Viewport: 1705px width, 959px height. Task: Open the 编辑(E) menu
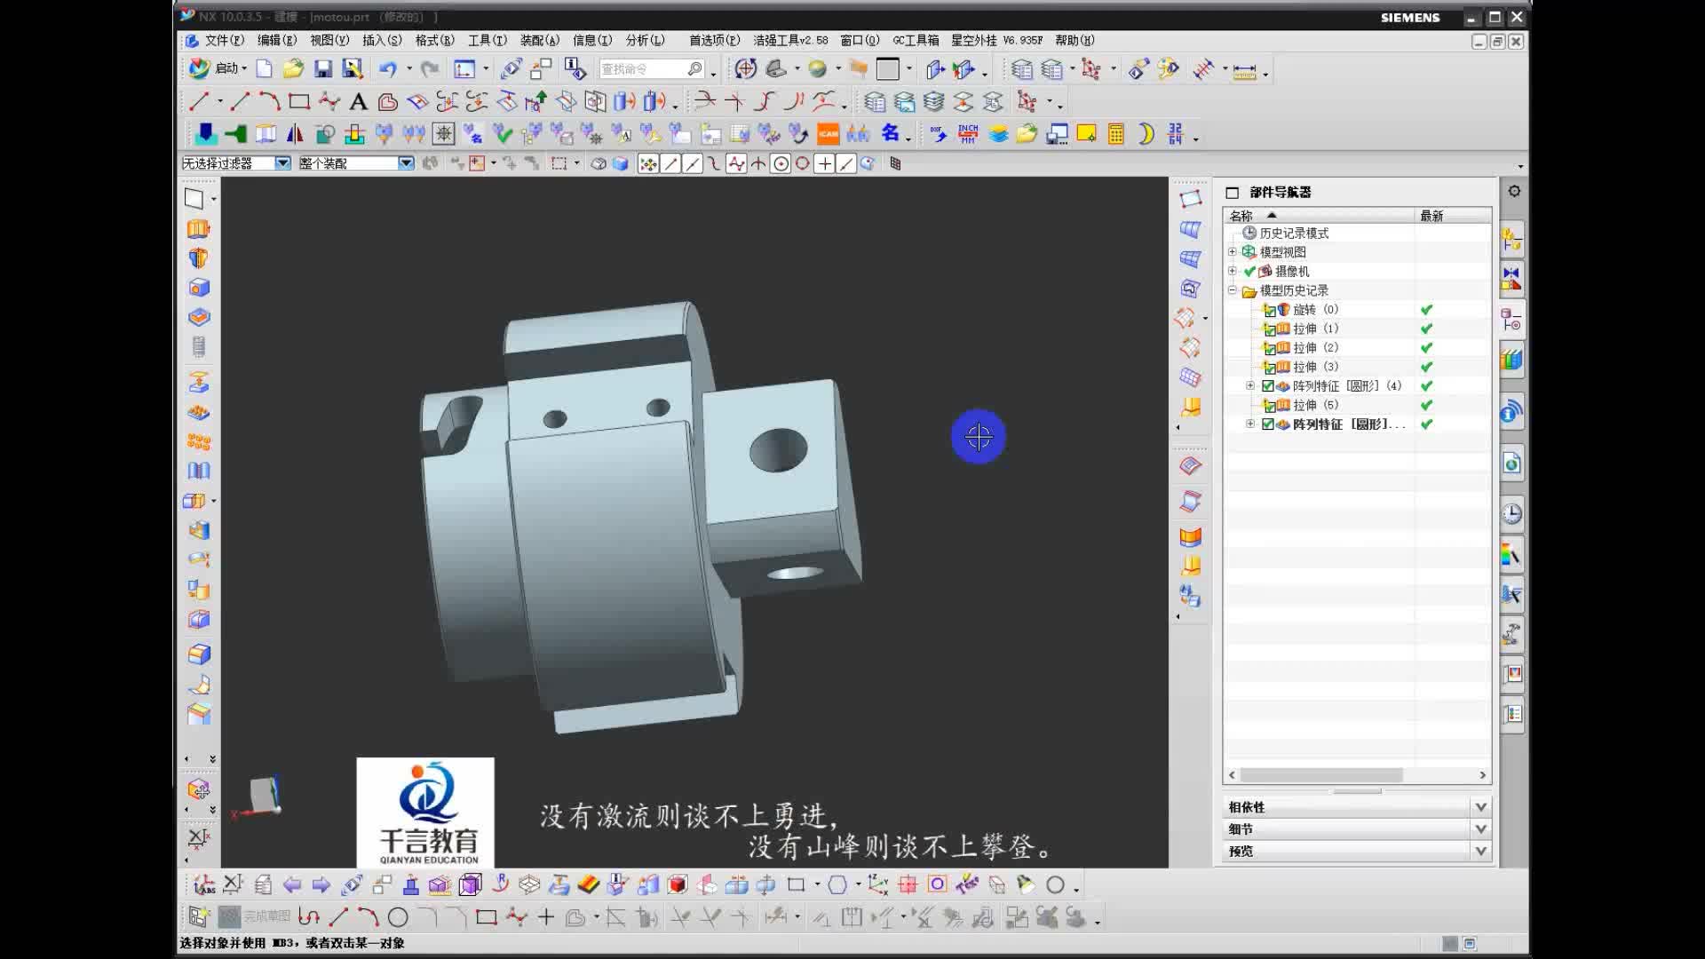[x=277, y=40]
